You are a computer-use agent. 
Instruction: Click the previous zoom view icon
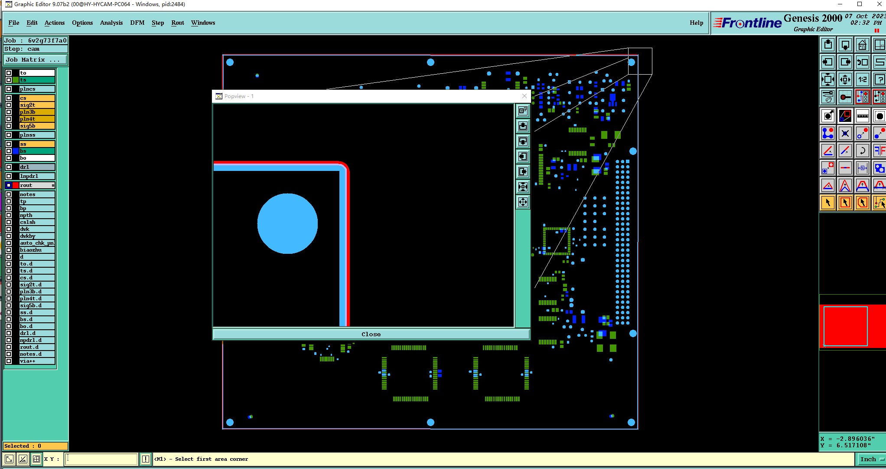[863, 62]
